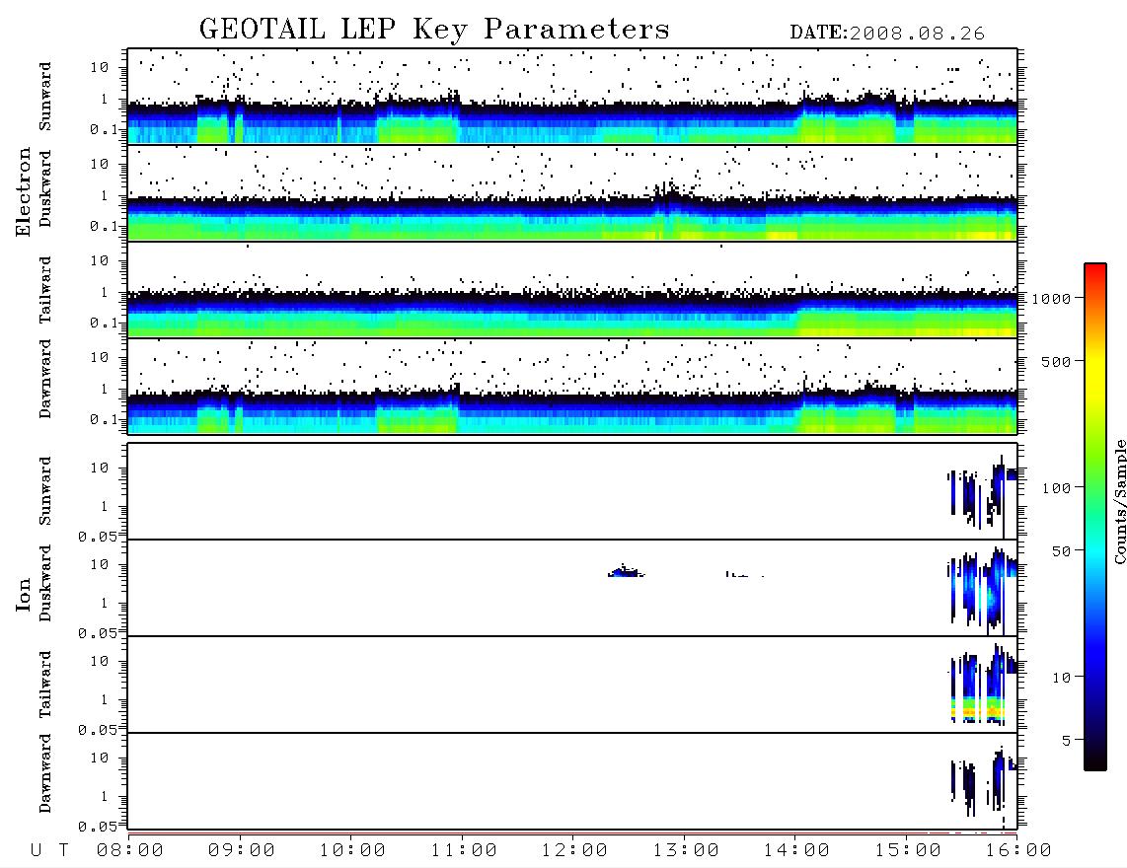Click the Electron 'Tailward' panel label
This screenshot has height=868, width=1127.
pos(45,290)
